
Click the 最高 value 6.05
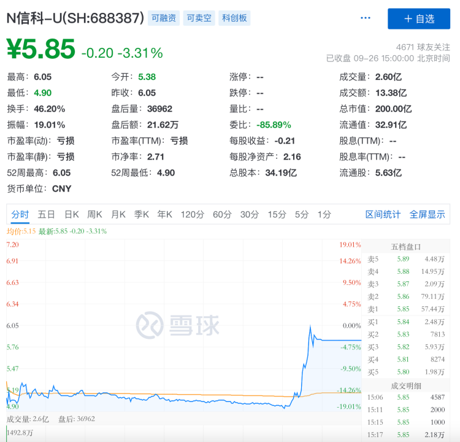43,77
